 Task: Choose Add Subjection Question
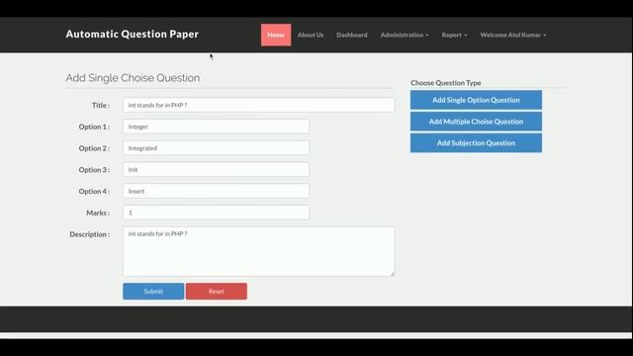(x=476, y=142)
